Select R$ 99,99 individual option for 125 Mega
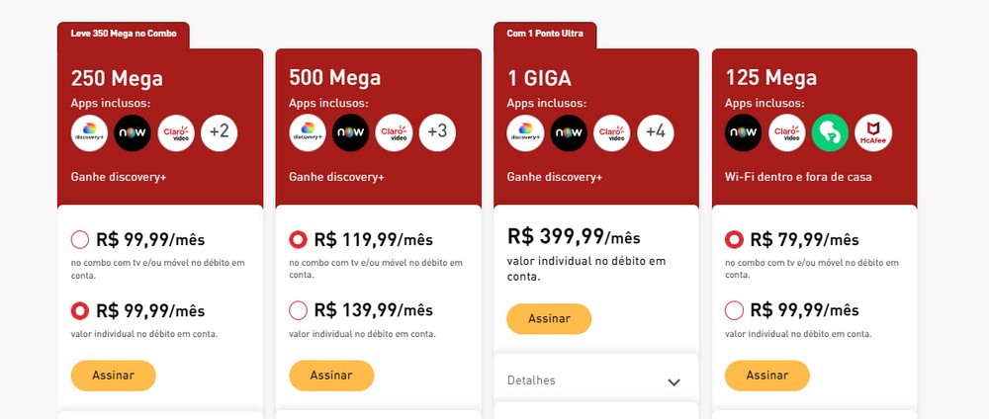The width and height of the screenshot is (989, 419). pyautogui.click(x=734, y=310)
